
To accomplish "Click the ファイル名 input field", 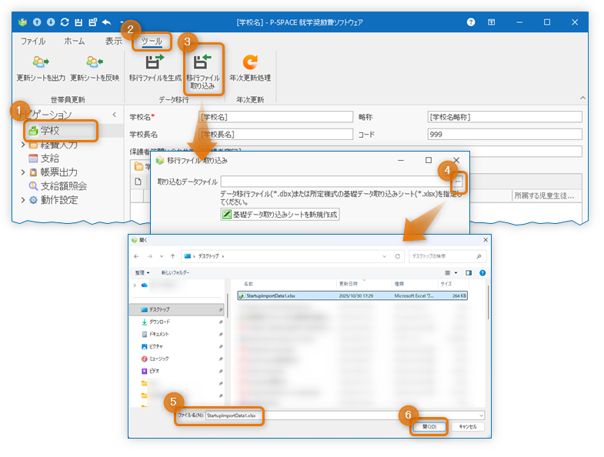I will [x=342, y=415].
